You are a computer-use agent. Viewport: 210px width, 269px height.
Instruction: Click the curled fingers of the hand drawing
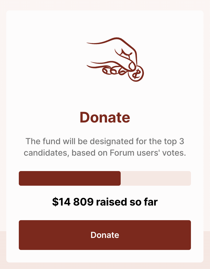click(114, 71)
